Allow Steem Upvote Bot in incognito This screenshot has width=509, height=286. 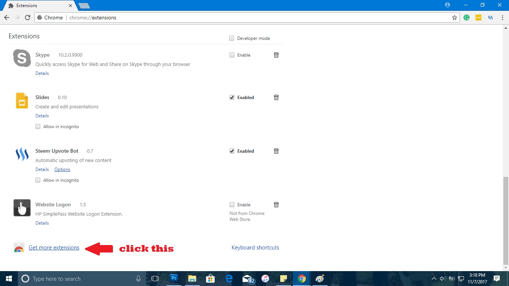click(38, 180)
